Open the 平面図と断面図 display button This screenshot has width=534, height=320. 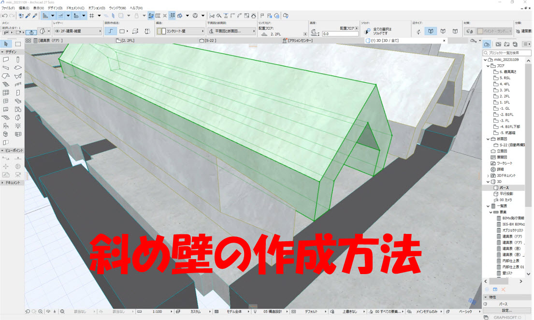point(230,31)
